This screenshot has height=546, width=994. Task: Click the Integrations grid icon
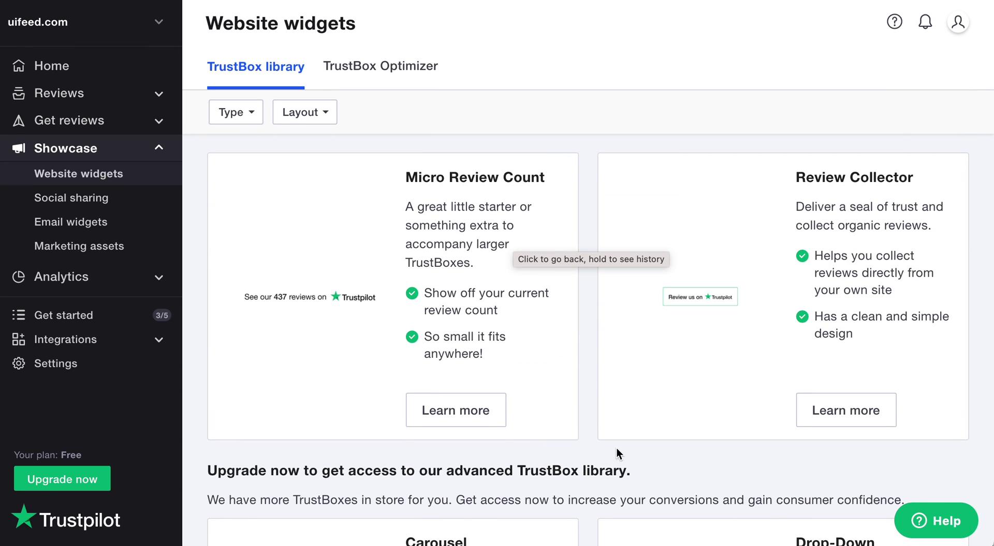pyautogui.click(x=19, y=339)
